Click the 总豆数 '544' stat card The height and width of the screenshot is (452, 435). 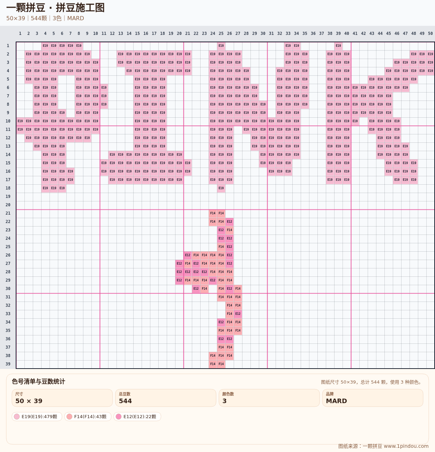166,398
